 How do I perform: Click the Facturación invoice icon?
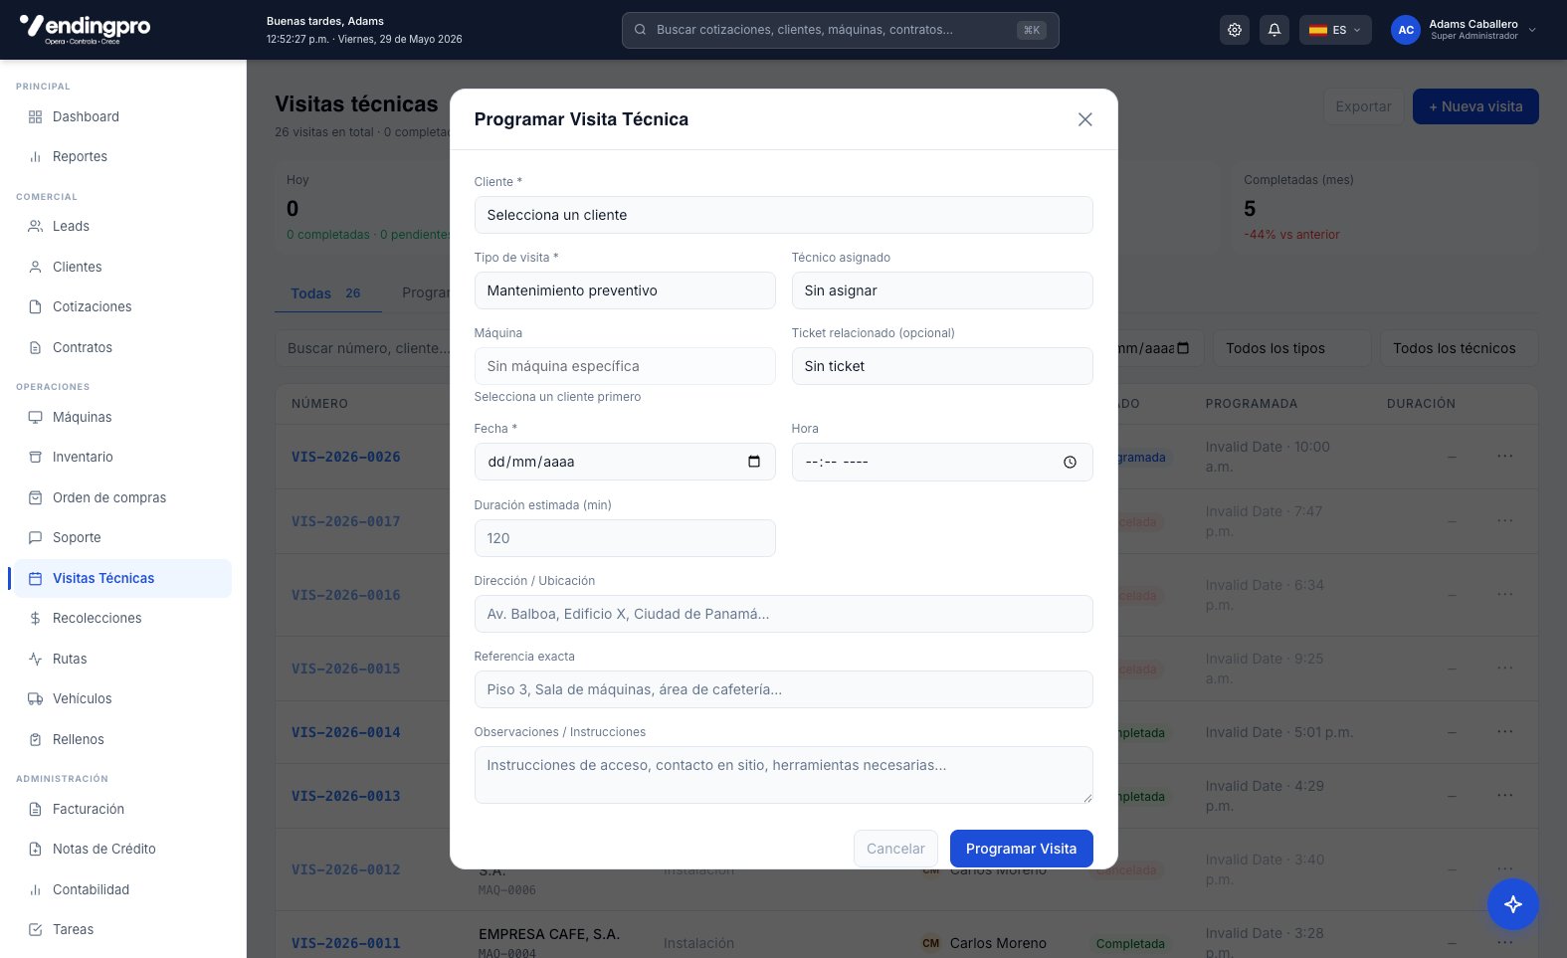(x=35, y=809)
